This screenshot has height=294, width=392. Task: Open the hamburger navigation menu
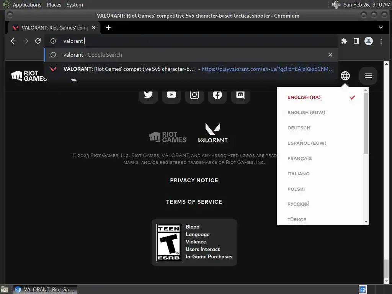[x=368, y=76]
